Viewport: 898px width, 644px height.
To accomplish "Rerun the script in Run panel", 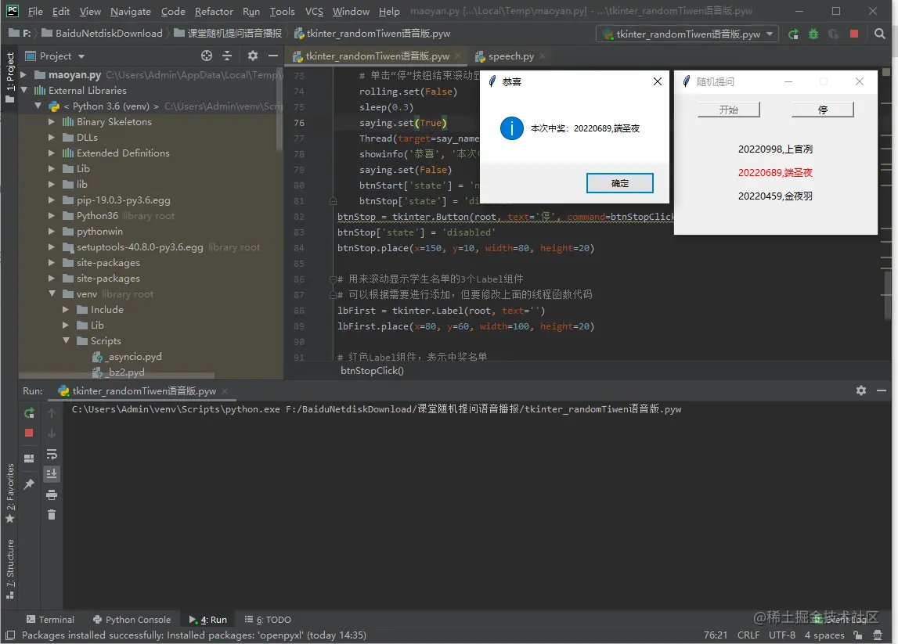I will pyautogui.click(x=29, y=412).
